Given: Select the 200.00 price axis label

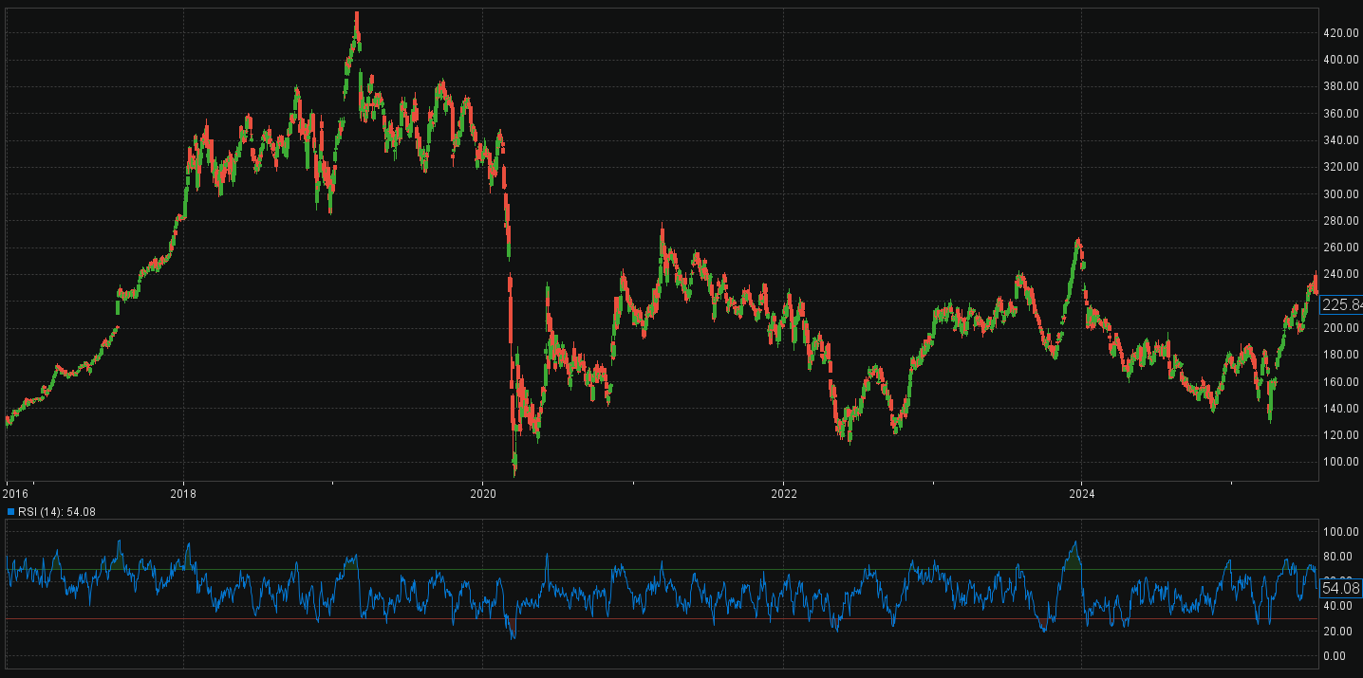Looking at the screenshot, I should coord(1338,328).
